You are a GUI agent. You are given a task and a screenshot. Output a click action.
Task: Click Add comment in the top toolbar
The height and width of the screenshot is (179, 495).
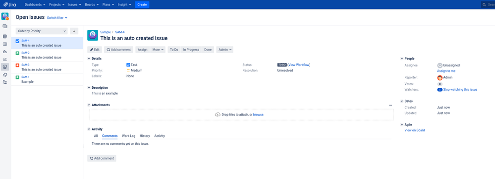click(119, 50)
